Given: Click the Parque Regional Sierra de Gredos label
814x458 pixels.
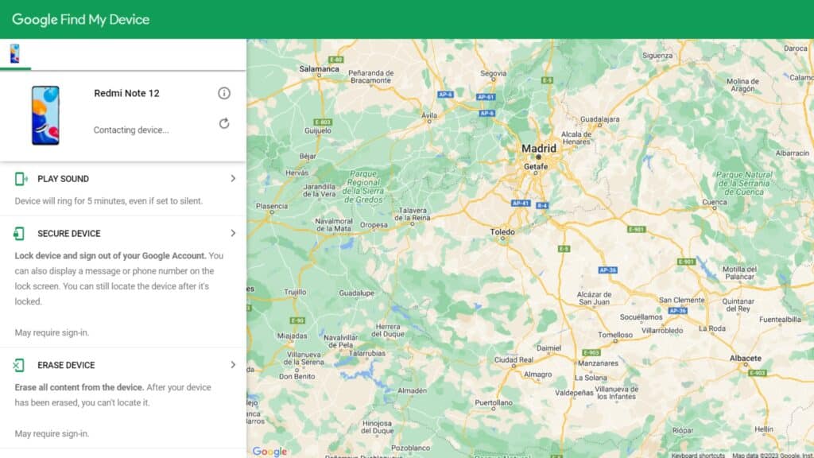Looking at the screenshot, I should click(x=363, y=187).
